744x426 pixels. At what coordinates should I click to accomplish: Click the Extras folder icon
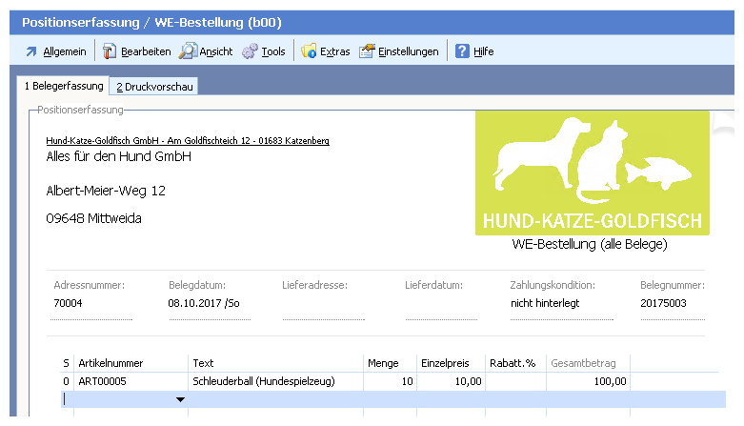click(309, 51)
